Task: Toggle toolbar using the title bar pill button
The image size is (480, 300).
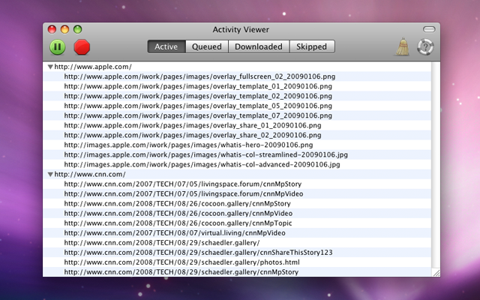Action: (x=428, y=29)
